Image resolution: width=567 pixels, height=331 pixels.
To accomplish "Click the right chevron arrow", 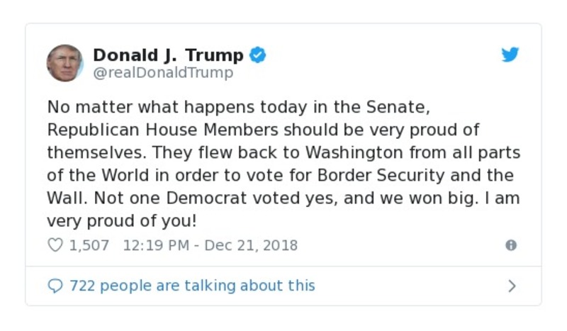I will pos(512,286).
